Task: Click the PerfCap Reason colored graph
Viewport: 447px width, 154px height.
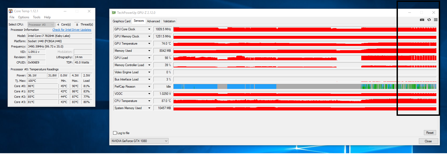Action: click(305, 87)
